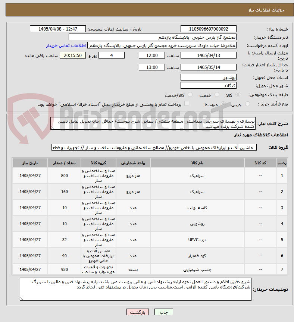Screen dimensions: 294x322
Task: Select the کالا radio button
Action: (238, 95)
